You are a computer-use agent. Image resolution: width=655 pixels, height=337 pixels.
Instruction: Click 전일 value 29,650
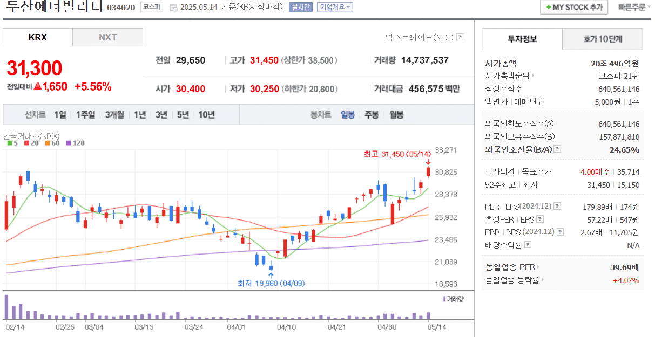tap(191, 60)
